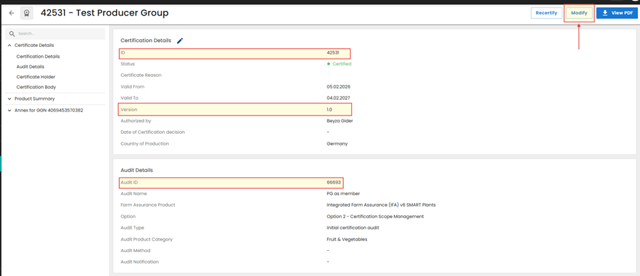Image resolution: width=640 pixels, height=276 pixels.
Task: Select the Version value 1.0
Action: tap(330, 109)
